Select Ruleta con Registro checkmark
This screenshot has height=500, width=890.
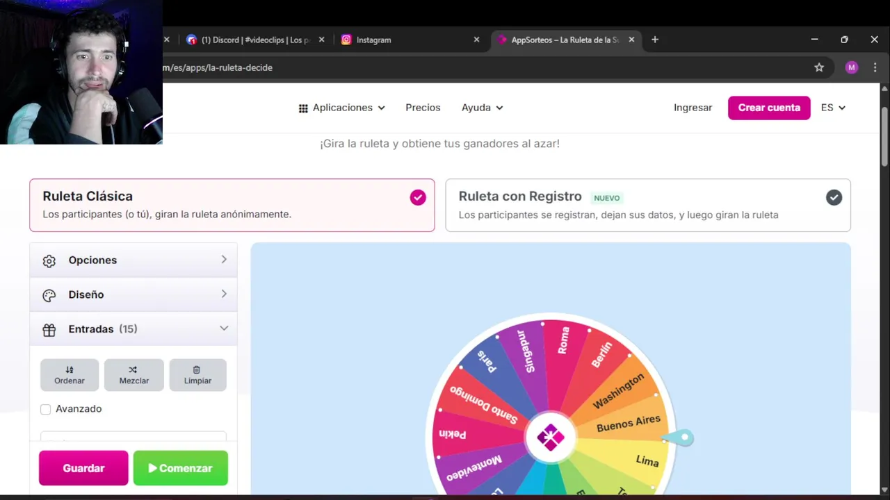click(834, 198)
